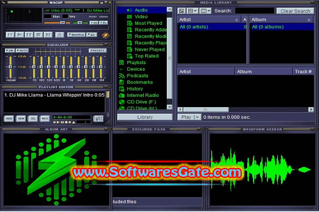Click mini eject button in playlist editor
319x212 pixels.
[x=74, y=122]
